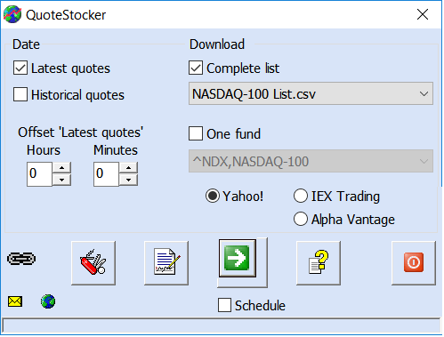Decrease the Hours offset value
Image resolution: width=444 pixels, height=337 pixels.
[61, 180]
